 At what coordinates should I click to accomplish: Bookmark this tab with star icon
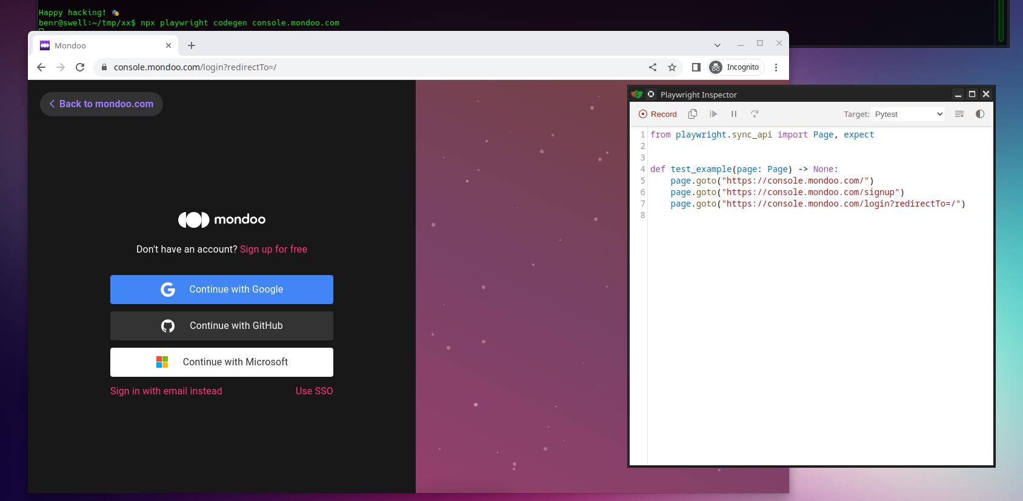[672, 67]
